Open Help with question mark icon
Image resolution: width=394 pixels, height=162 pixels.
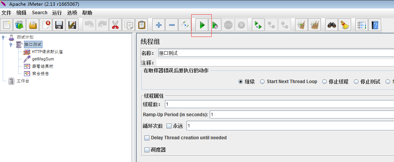[x=375, y=25]
